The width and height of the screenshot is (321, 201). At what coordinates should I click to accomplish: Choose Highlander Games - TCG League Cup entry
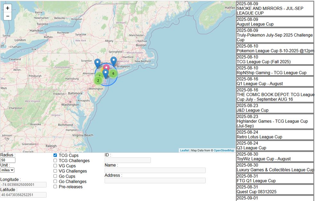click(275, 121)
